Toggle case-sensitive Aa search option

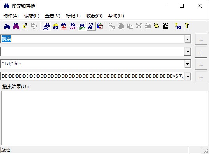(x=46, y=26)
